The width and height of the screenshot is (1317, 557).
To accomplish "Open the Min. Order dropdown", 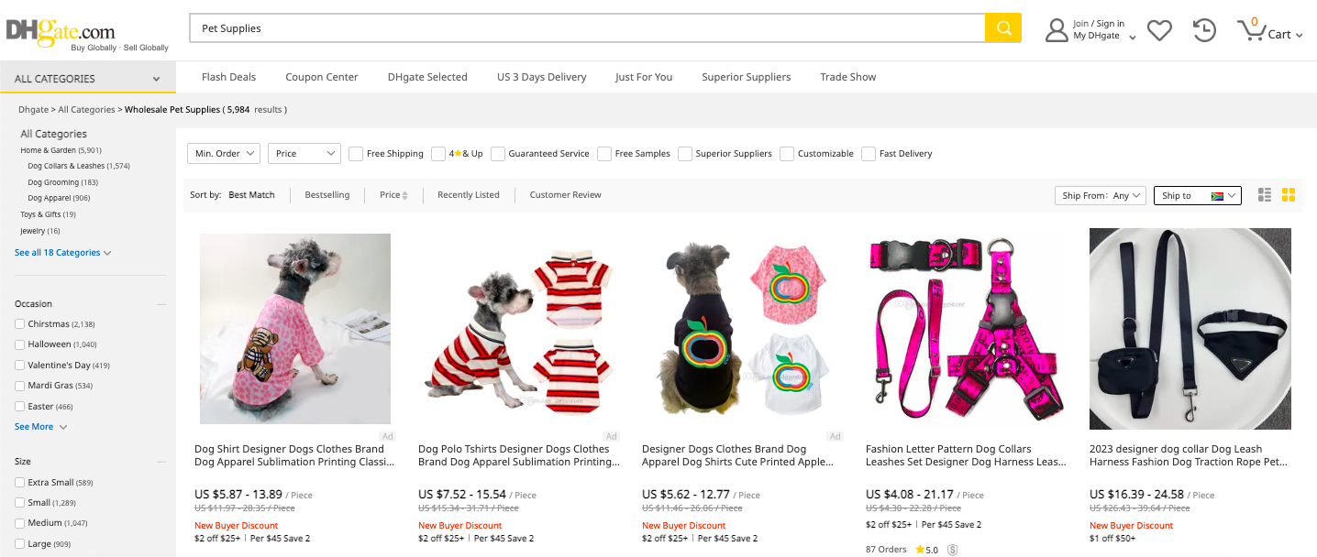I will [x=223, y=154].
